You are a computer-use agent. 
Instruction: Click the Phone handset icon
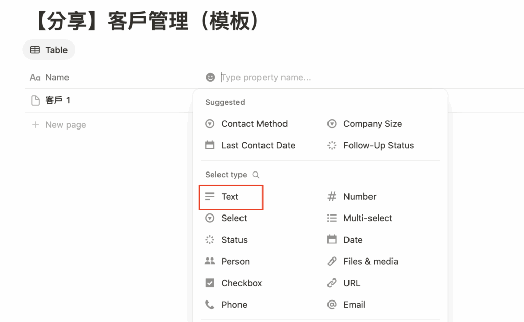[x=210, y=305]
